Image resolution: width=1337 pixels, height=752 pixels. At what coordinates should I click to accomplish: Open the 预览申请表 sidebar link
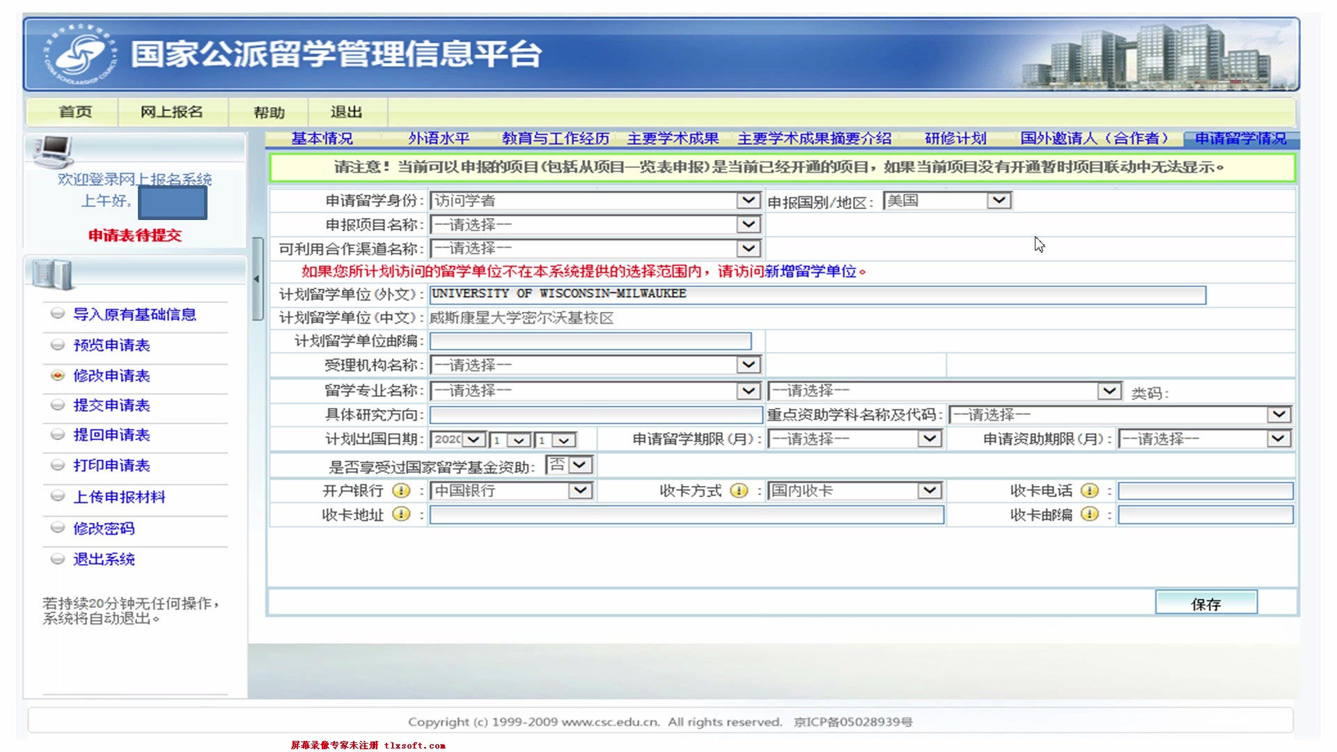click(111, 345)
